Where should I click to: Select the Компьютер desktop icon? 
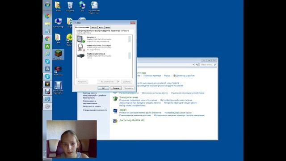pos(59,23)
